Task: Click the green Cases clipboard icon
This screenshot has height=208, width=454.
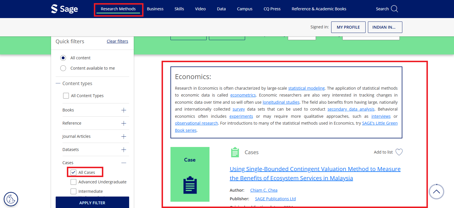Action: [235, 152]
